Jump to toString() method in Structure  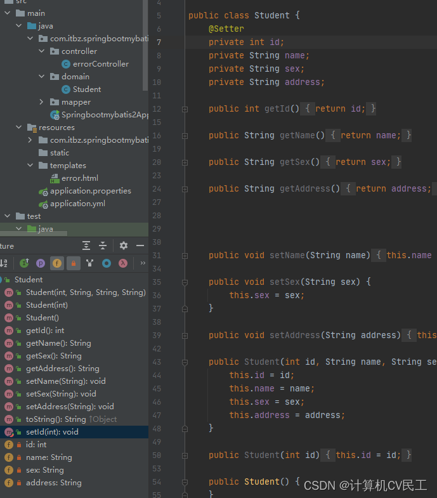tap(55, 419)
